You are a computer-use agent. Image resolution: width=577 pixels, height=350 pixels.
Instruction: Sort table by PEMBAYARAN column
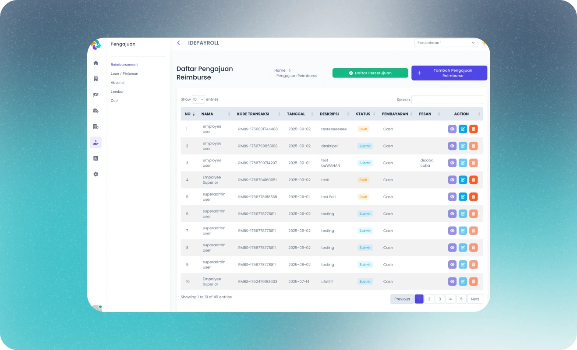(x=396, y=114)
